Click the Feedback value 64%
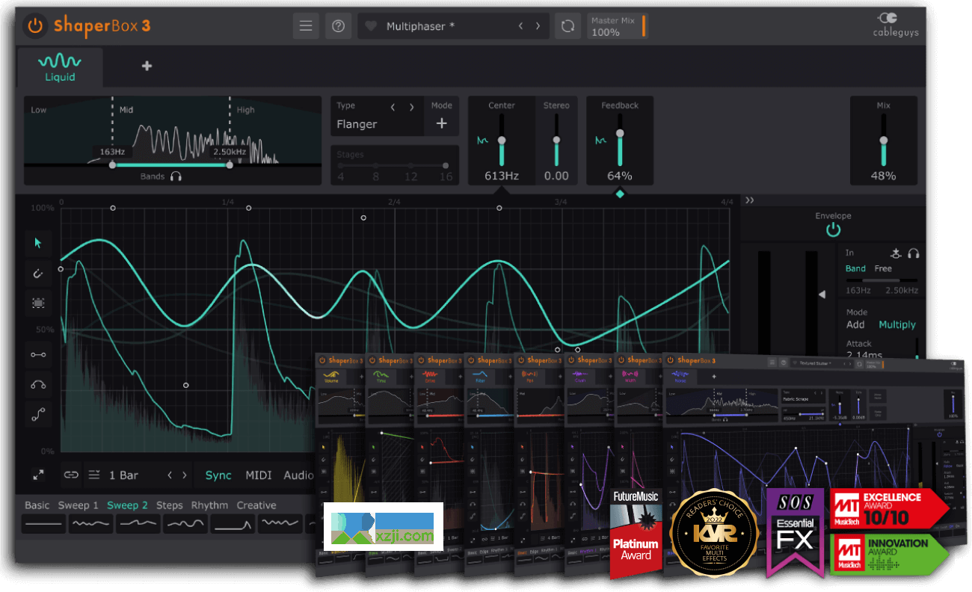Screen dimensions: 972x592 620,176
